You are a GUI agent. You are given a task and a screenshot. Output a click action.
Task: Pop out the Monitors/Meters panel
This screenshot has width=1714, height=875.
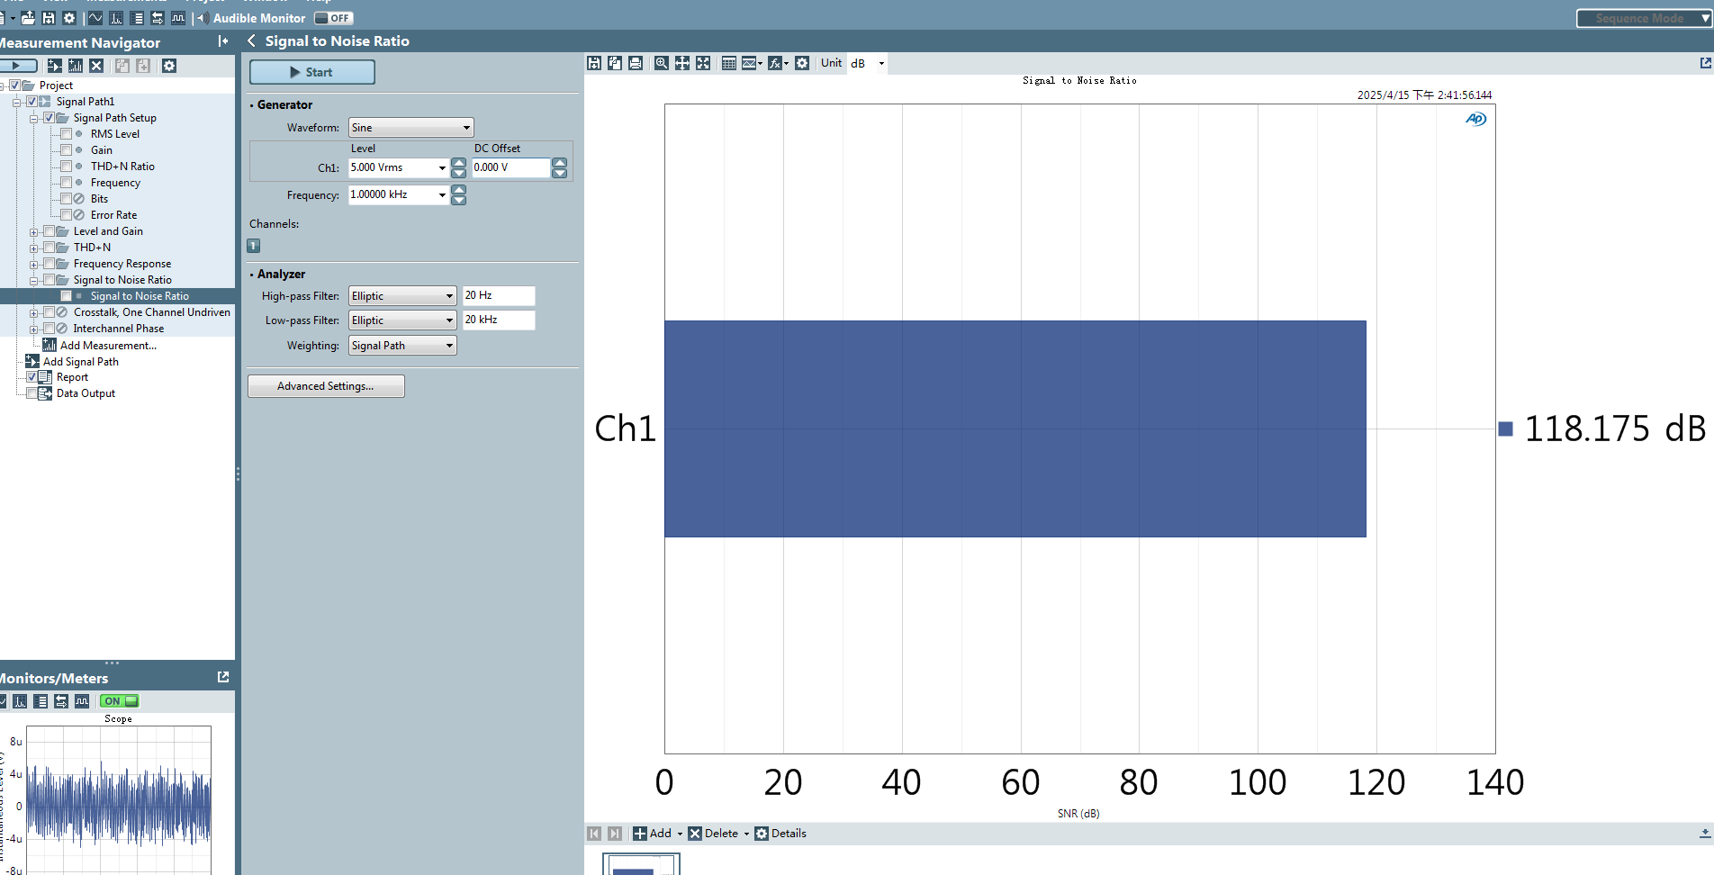223,677
